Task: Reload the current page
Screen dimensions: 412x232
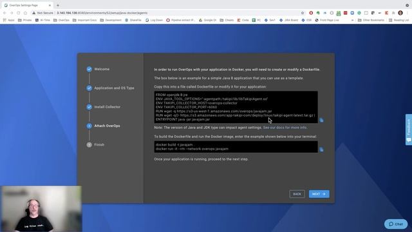Action: click(19, 13)
